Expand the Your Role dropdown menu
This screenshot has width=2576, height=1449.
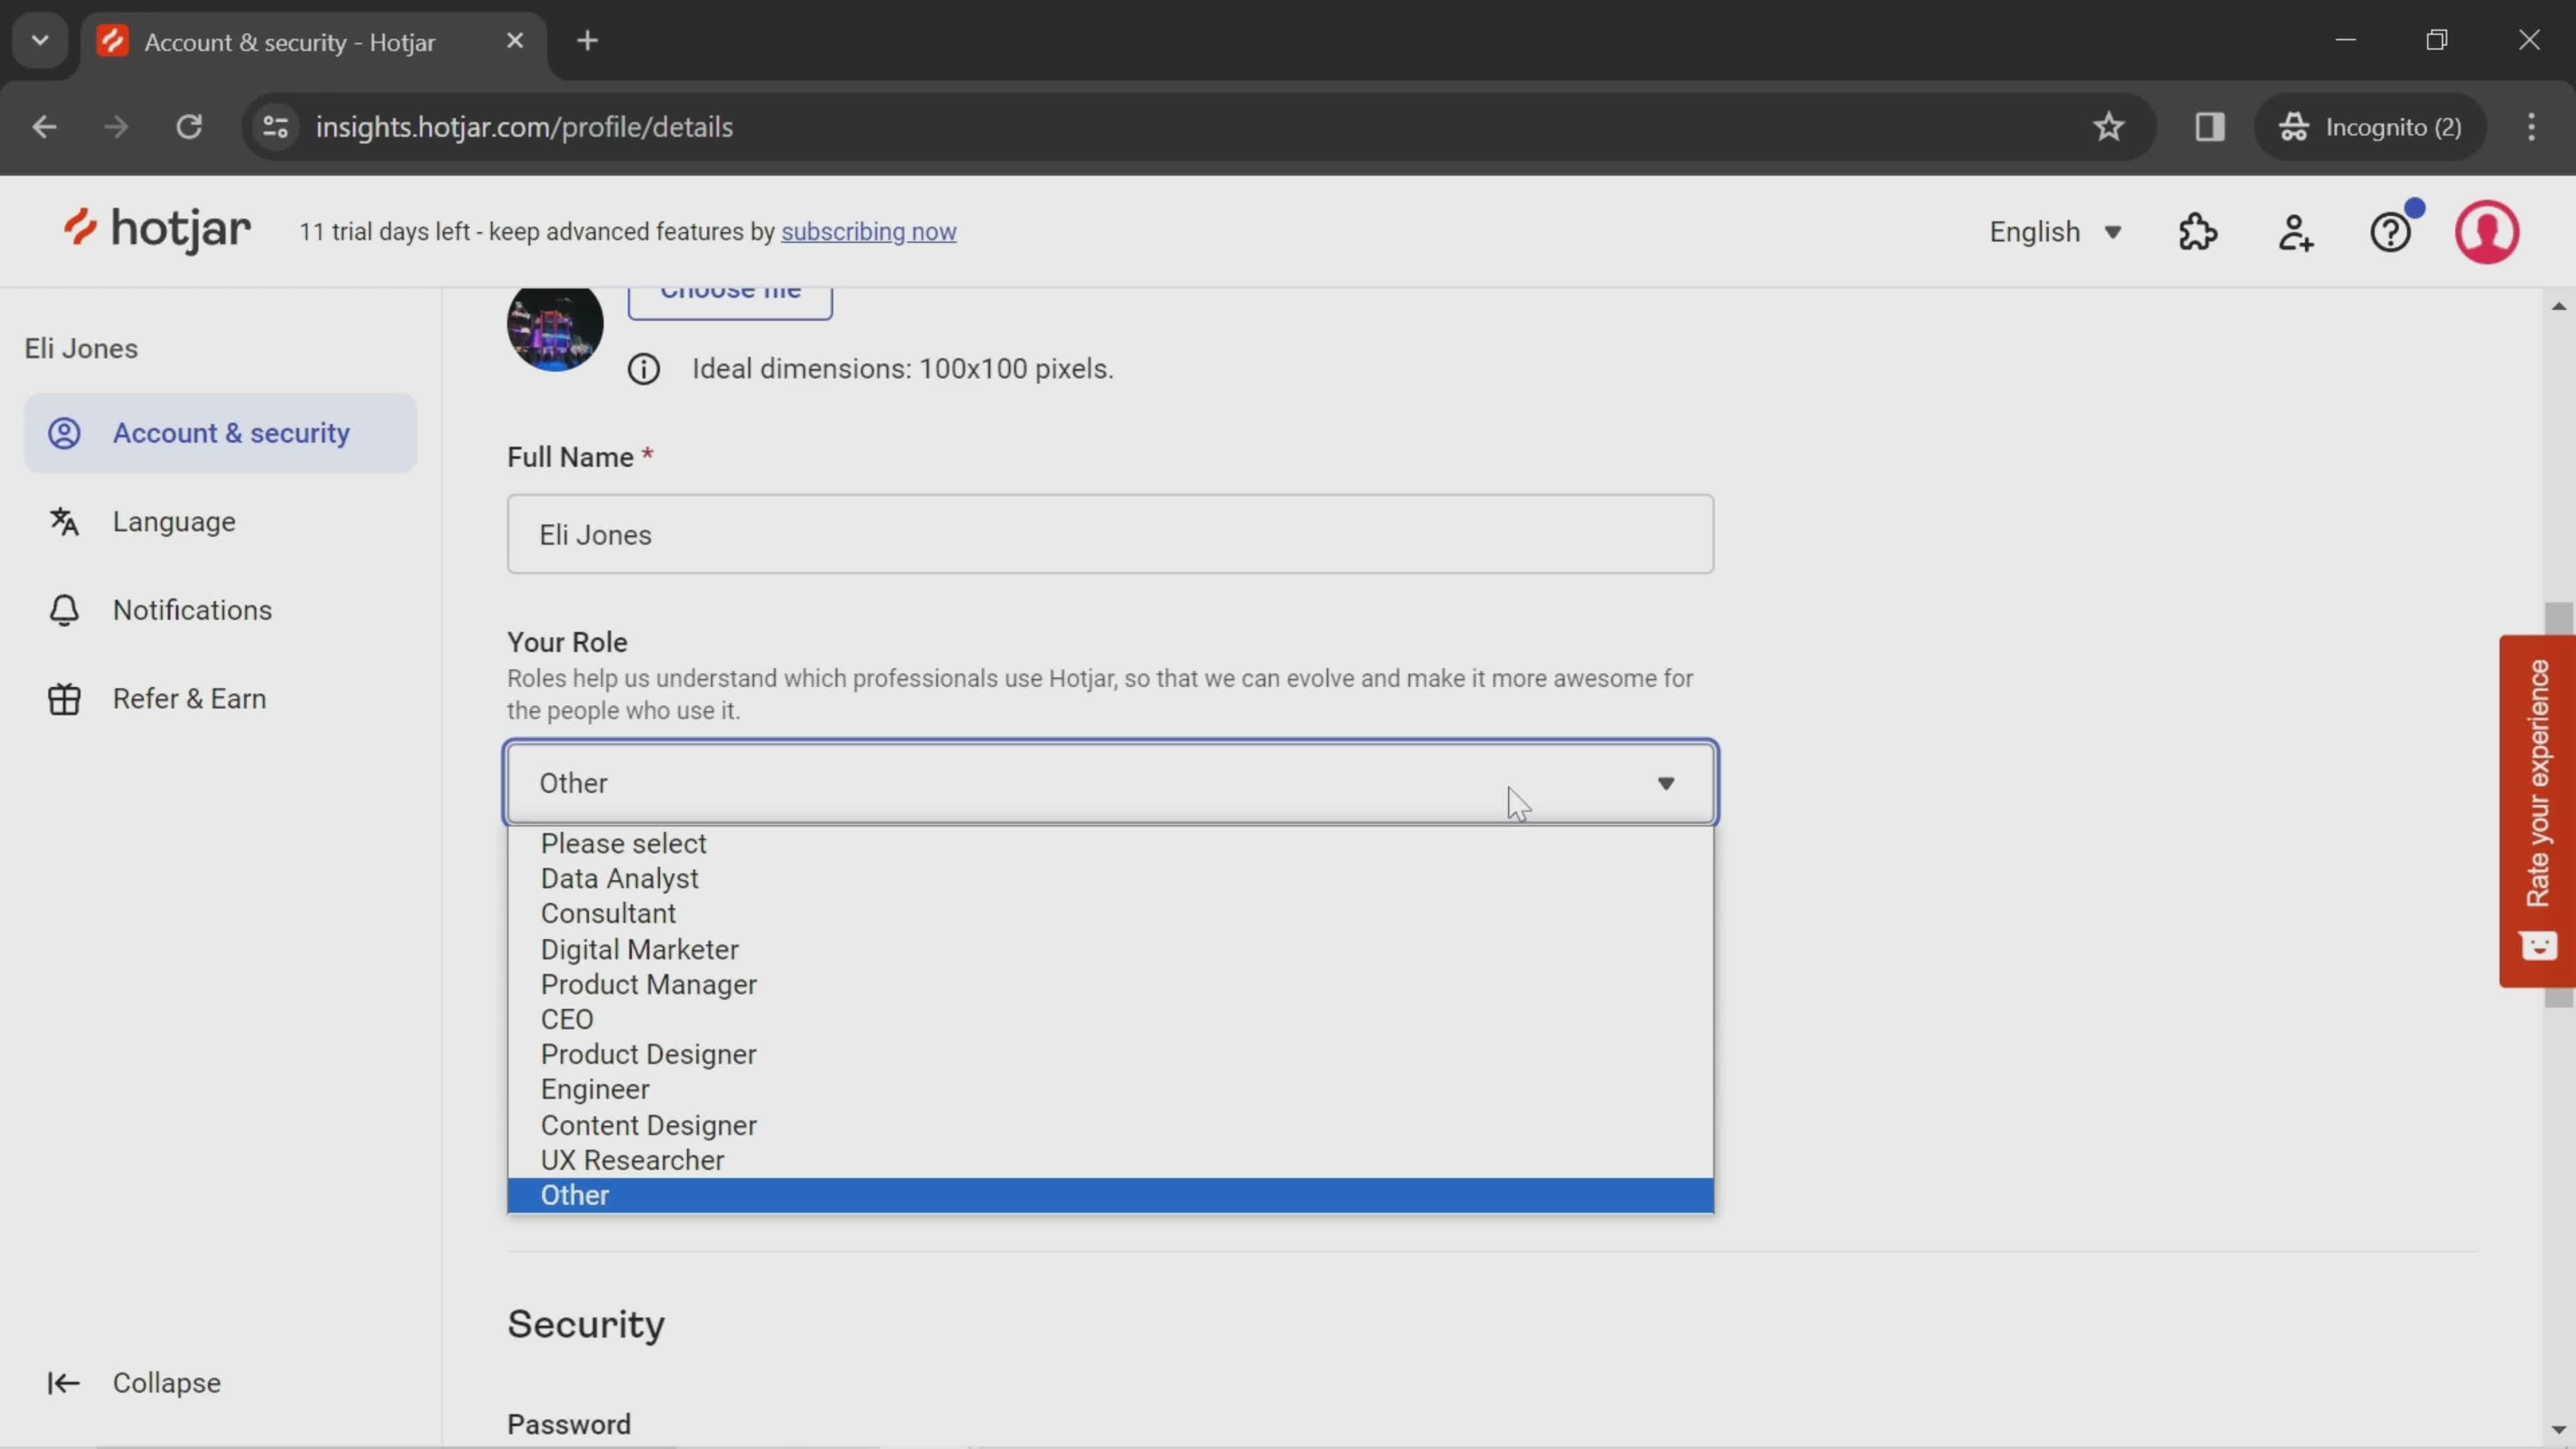click(x=1111, y=784)
